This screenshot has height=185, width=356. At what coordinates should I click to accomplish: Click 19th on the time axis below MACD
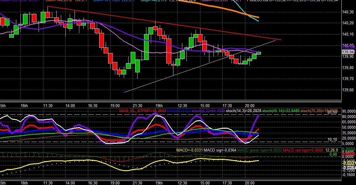159,183
